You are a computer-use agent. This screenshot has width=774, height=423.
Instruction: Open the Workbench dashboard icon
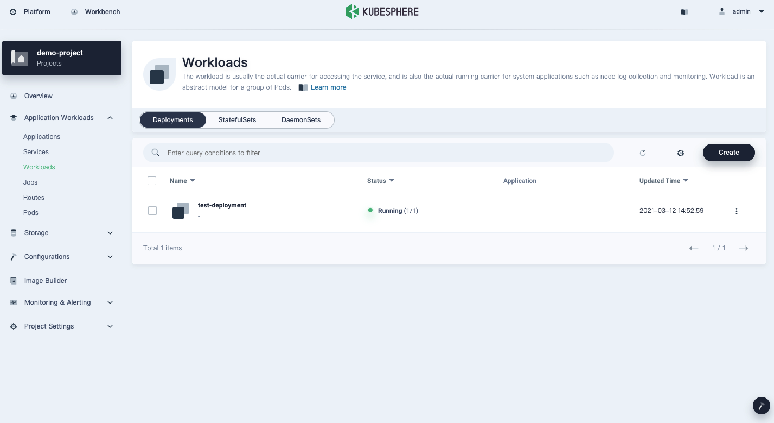click(x=74, y=12)
